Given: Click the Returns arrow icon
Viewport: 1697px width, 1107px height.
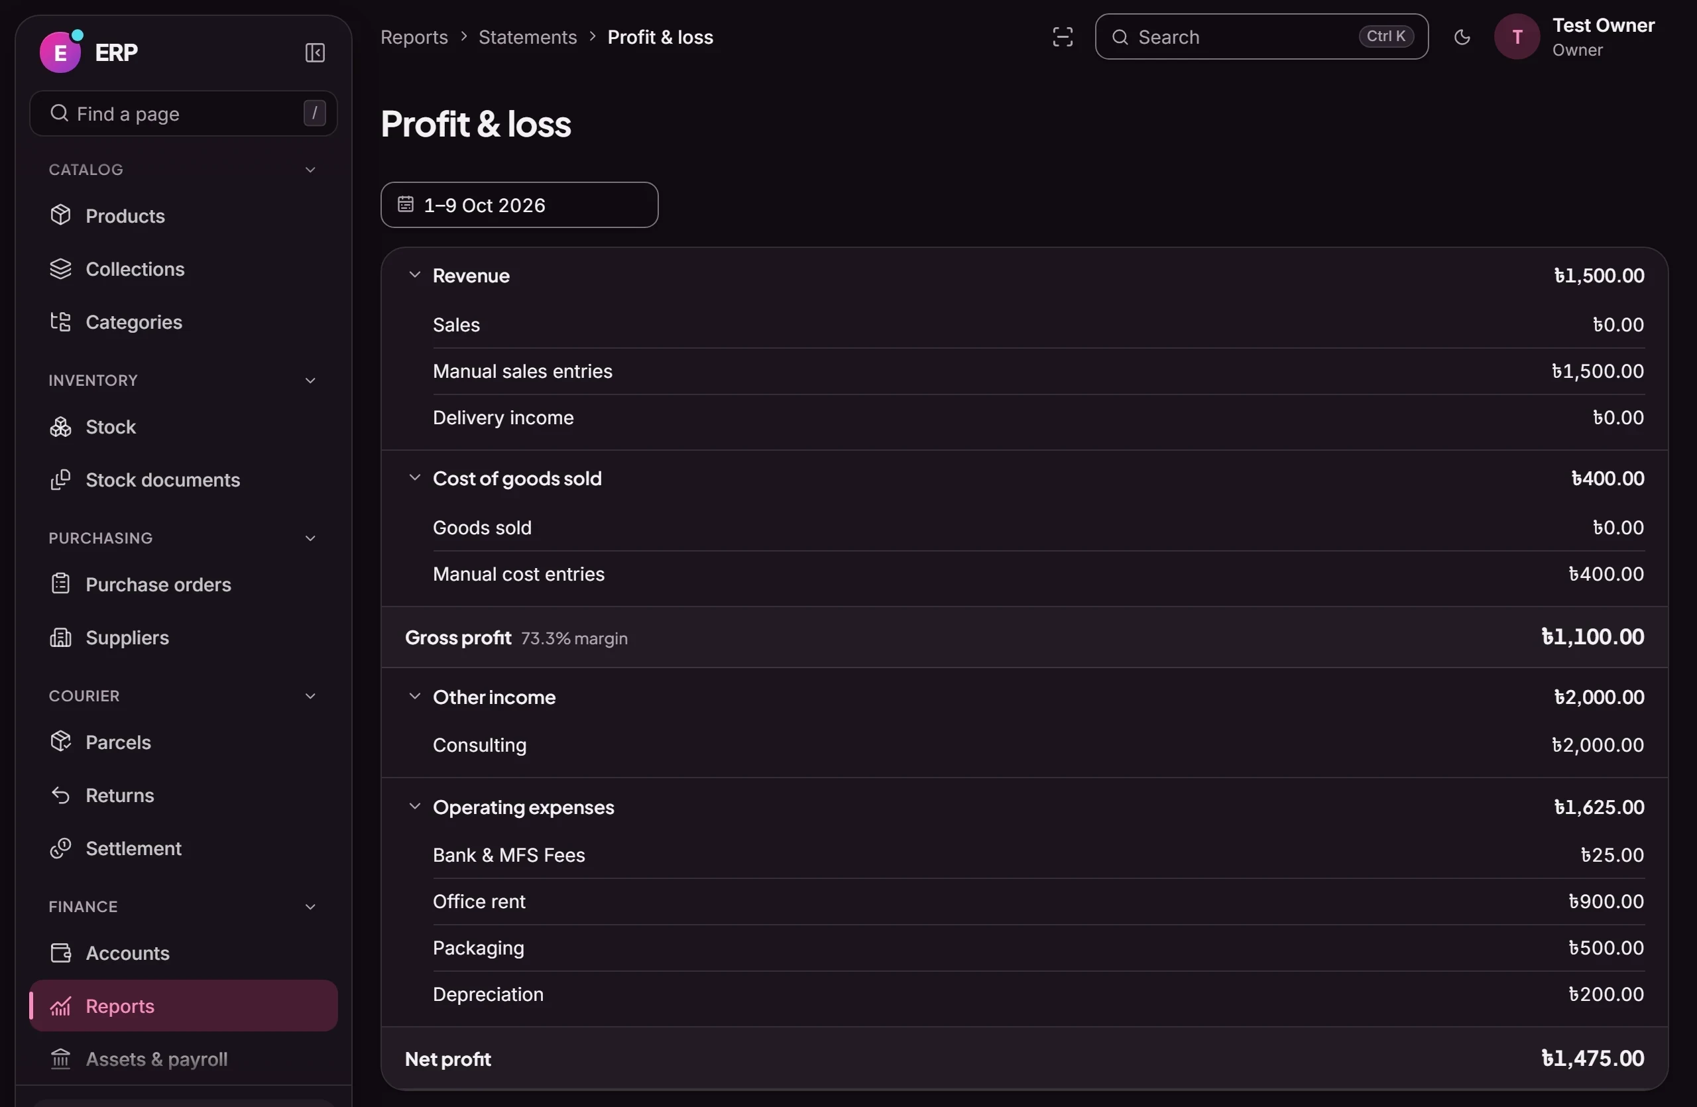Looking at the screenshot, I should 60,795.
